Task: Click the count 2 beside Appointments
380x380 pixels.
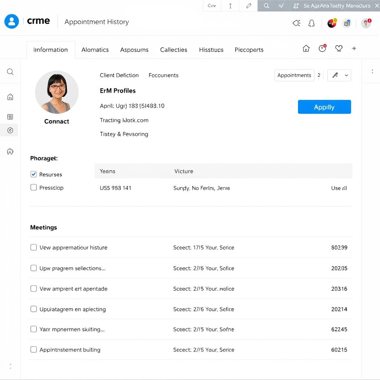Action: point(319,75)
